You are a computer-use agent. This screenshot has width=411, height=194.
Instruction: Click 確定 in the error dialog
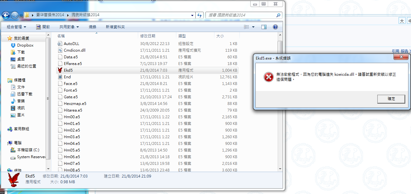tap(391, 99)
